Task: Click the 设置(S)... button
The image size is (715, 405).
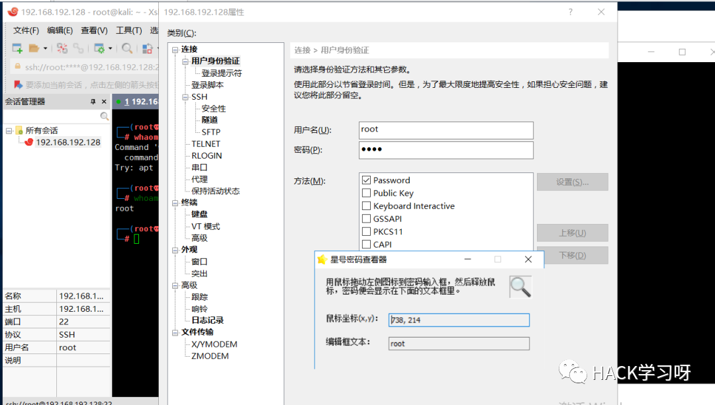Action: 572,182
